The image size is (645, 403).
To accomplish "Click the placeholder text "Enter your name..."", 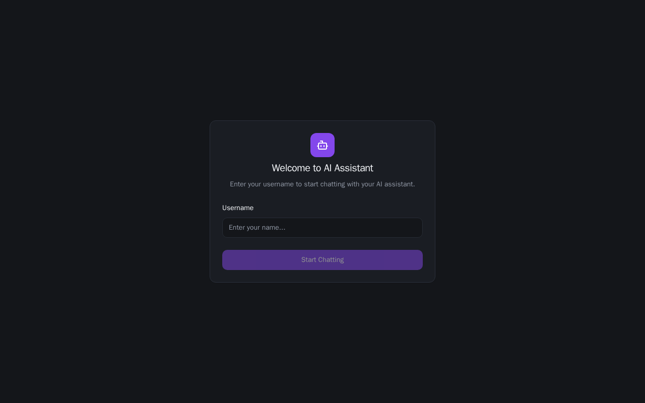I will coord(257,228).
